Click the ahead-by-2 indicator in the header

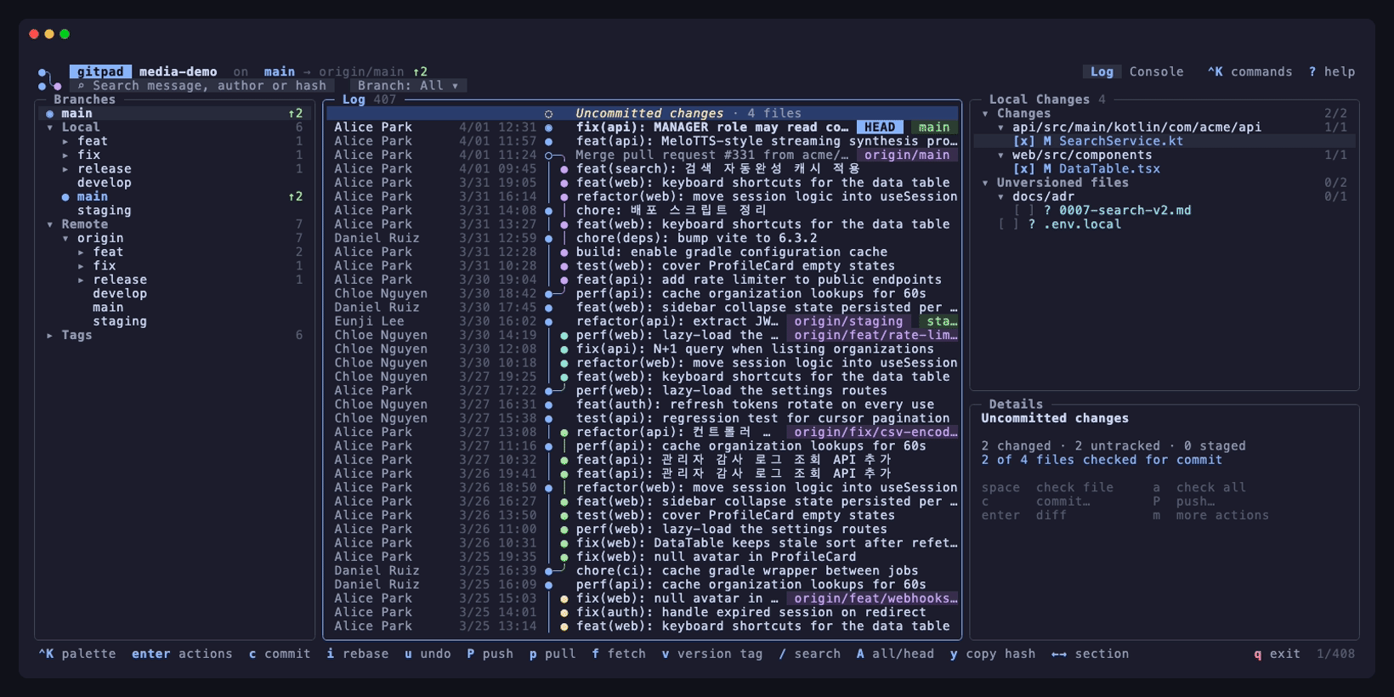(x=420, y=72)
